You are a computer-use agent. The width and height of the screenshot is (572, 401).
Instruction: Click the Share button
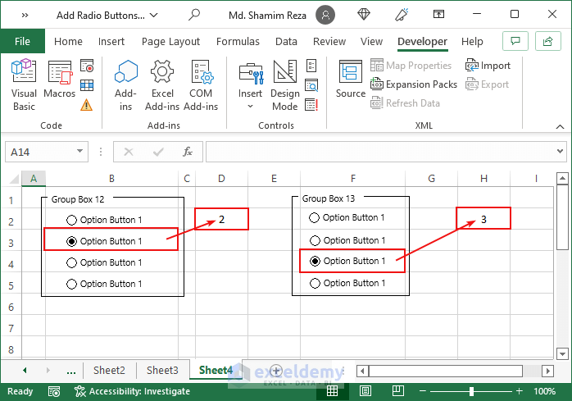[548, 41]
